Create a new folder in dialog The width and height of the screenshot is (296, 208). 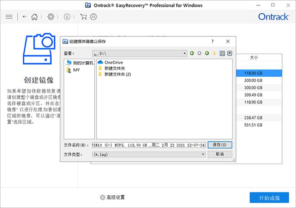(x=214, y=53)
